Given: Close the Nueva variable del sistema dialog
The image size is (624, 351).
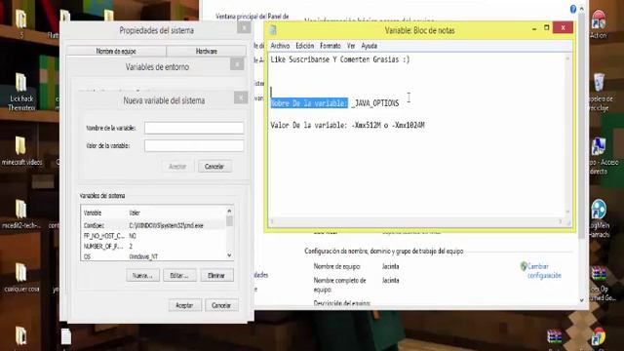Looking at the screenshot, I should [241, 97].
